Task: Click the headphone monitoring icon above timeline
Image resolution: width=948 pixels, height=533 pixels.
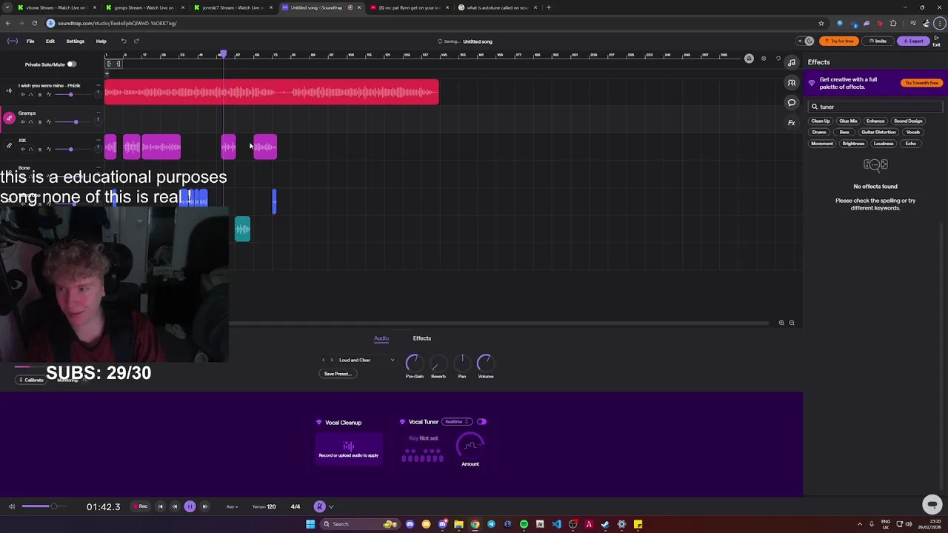Action: [x=749, y=58]
